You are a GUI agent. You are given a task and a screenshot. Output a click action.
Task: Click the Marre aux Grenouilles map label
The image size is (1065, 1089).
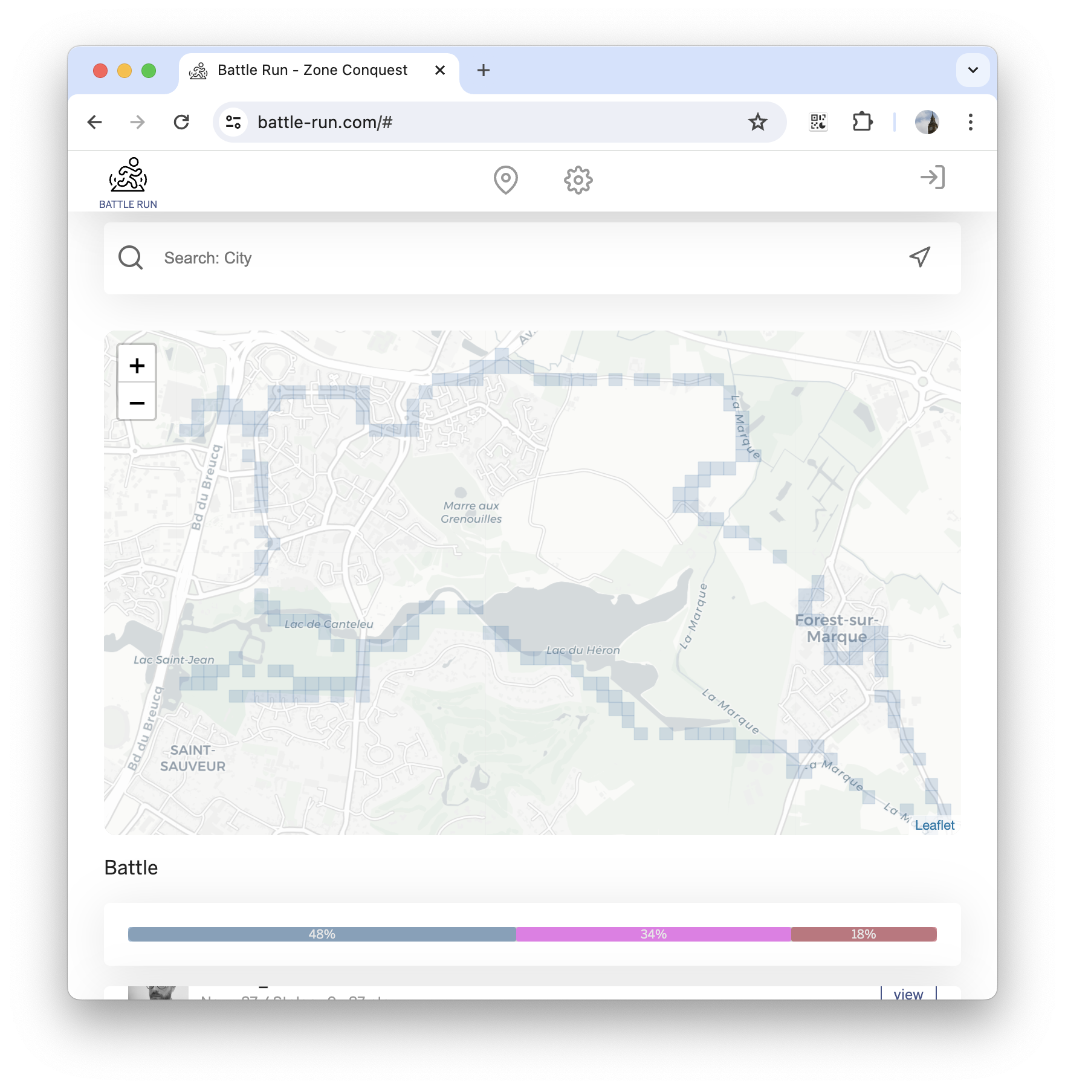471,512
